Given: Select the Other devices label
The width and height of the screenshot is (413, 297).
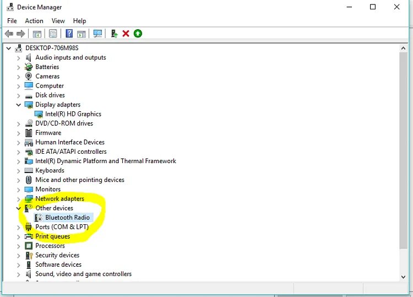Looking at the screenshot, I should pyautogui.click(x=55, y=208).
